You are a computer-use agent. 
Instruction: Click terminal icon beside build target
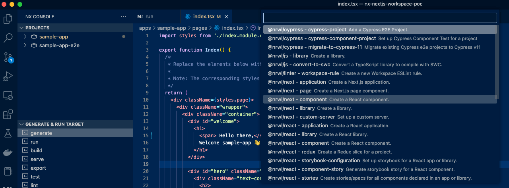pos(25,151)
